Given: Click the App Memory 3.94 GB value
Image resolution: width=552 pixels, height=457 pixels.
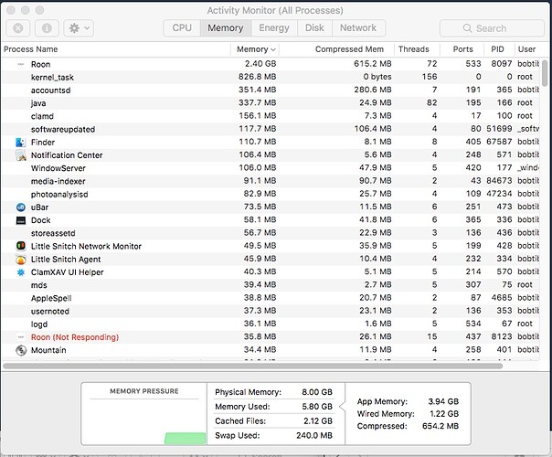Looking at the screenshot, I should 443,401.
